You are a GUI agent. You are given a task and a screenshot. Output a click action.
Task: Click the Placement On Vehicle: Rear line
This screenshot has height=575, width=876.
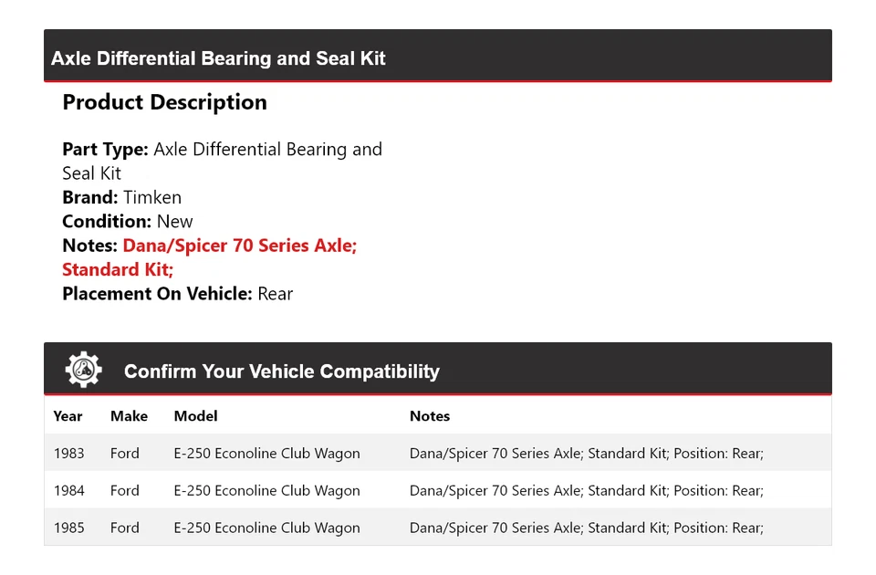177,294
